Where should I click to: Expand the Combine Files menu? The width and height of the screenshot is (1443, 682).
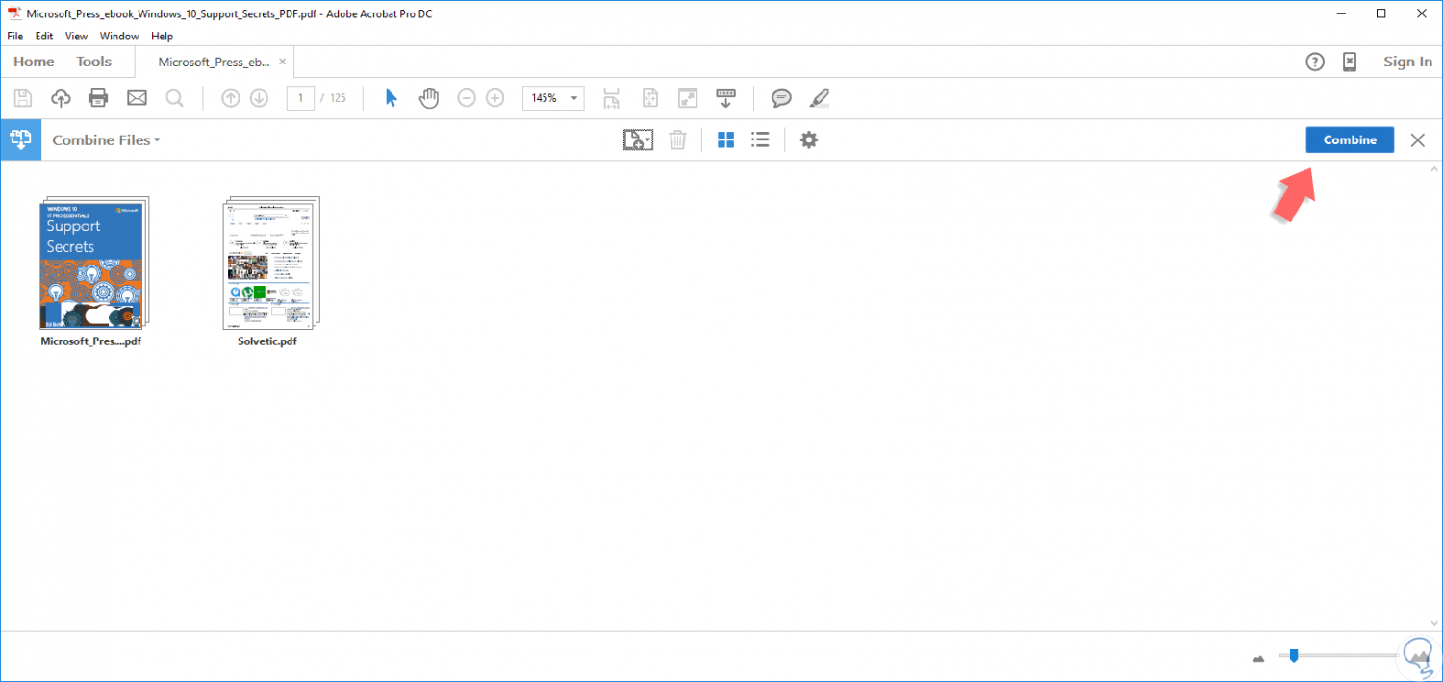(x=107, y=139)
